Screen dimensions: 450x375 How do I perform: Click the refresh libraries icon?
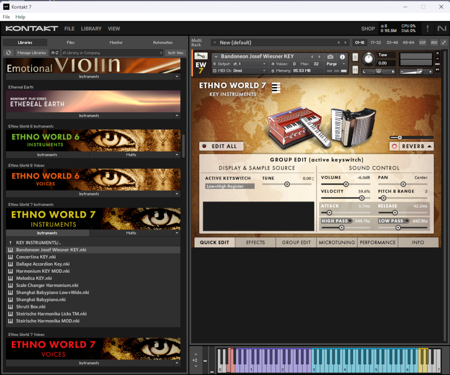click(8, 53)
